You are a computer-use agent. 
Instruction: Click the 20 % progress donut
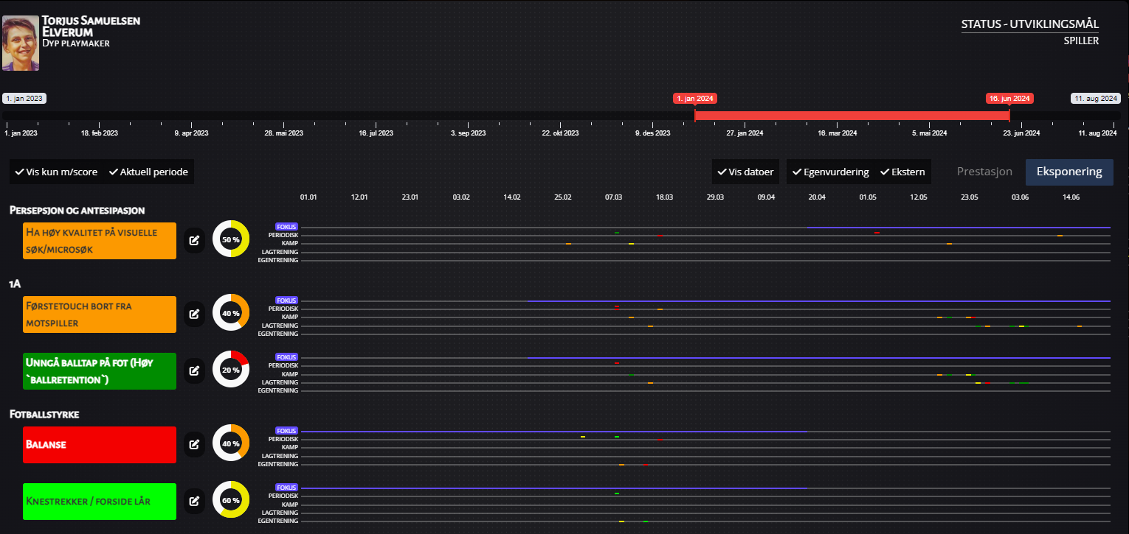[x=231, y=370]
